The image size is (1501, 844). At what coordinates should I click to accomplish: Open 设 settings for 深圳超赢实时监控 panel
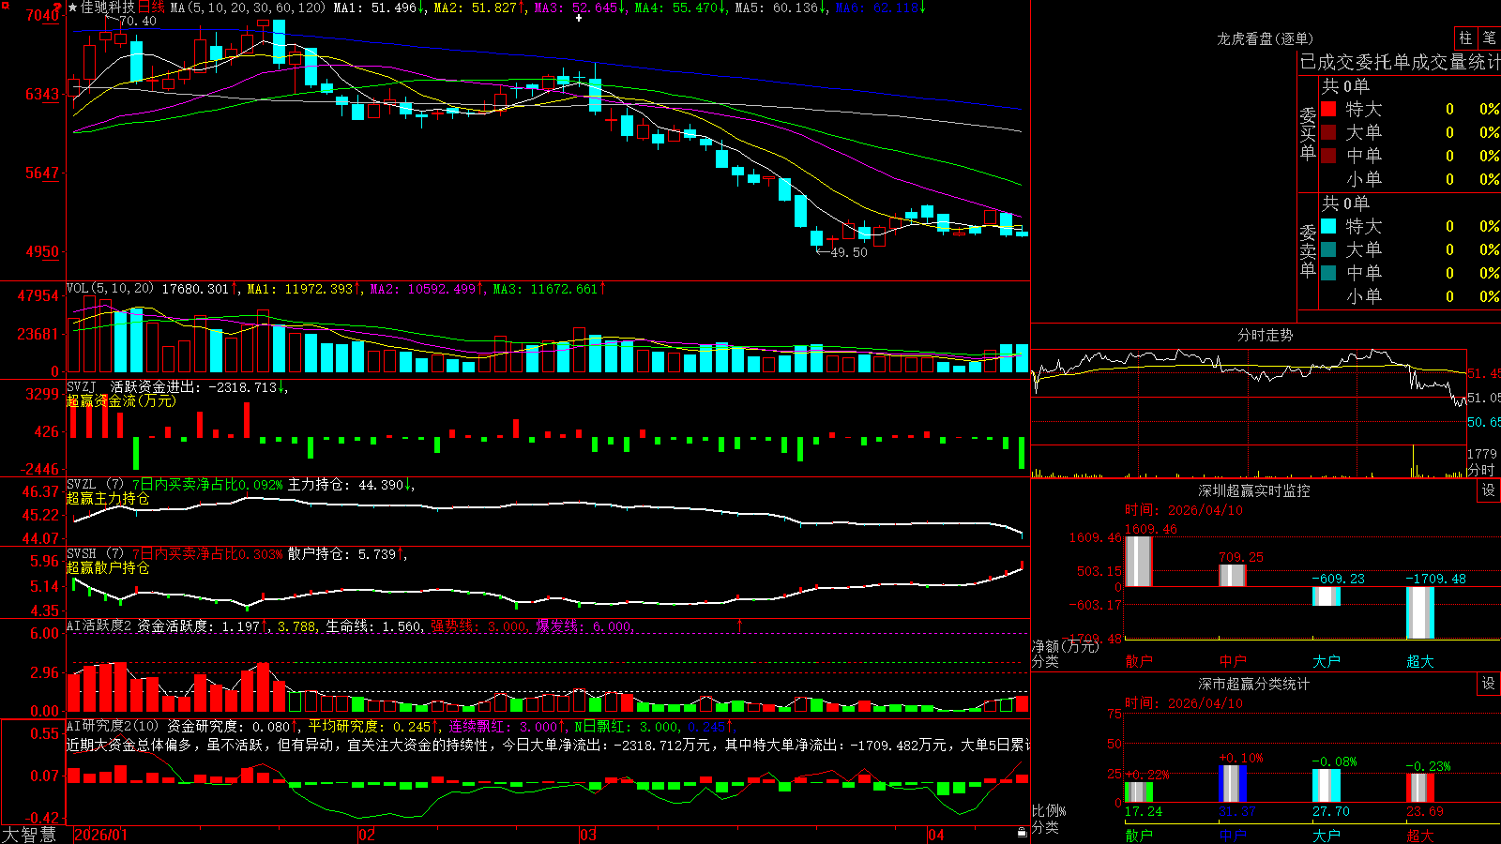click(1489, 490)
